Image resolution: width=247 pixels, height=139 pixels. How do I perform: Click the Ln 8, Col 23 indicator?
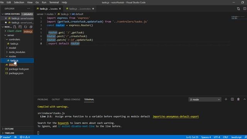click(x=192, y=137)
